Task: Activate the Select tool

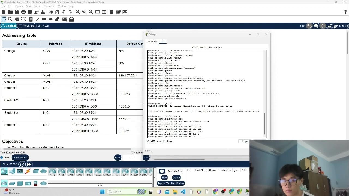Action: point(4,19)
